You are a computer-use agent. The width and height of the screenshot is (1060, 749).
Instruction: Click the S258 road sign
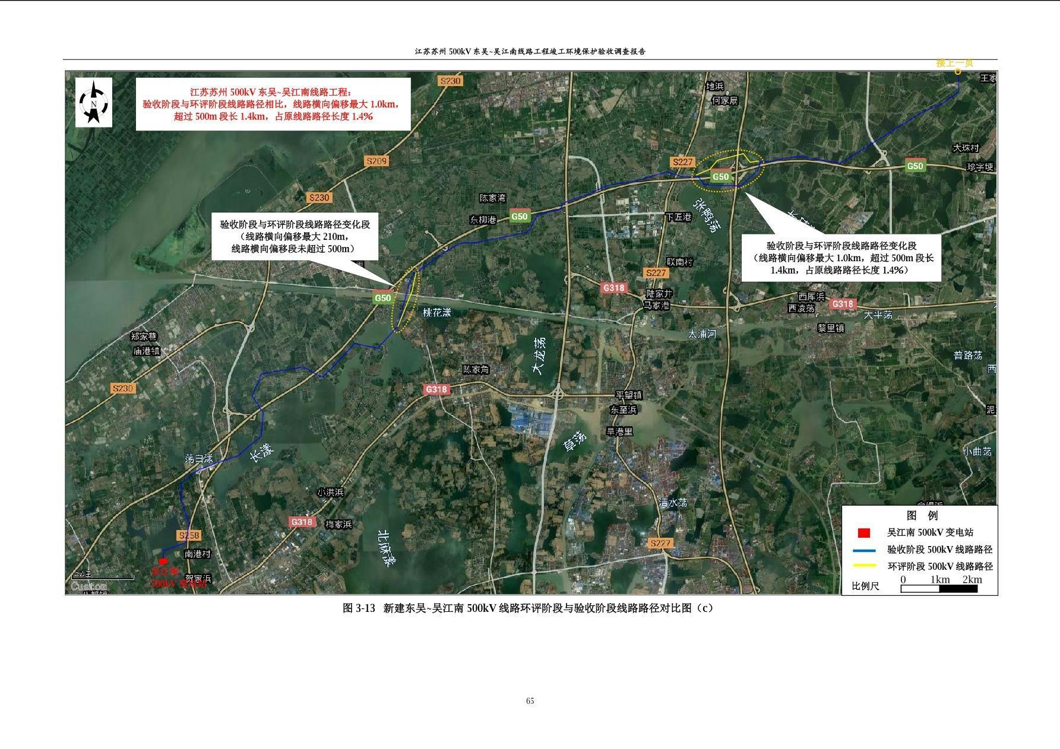pyautogui.click(x=189, y=535)
